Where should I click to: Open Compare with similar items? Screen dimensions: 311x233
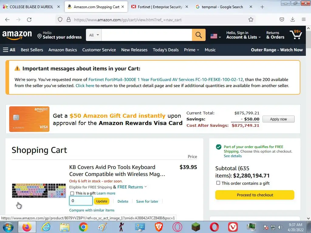(x=92, y=210)
